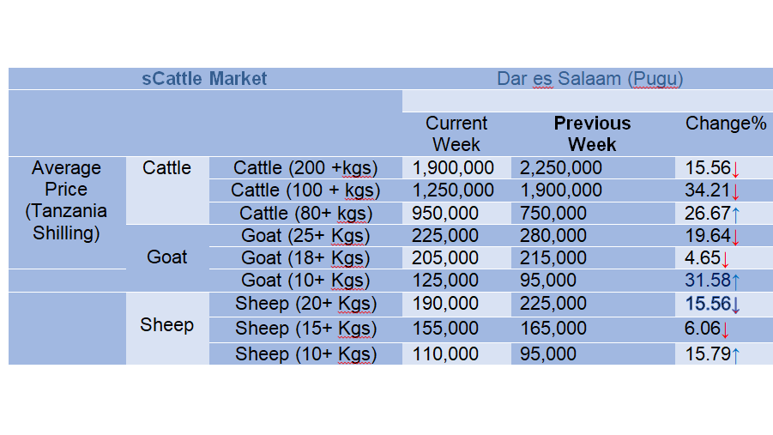Click the red down arrow beside 4.65
Screen dimensions: 773x435
(x=725, y=259)
